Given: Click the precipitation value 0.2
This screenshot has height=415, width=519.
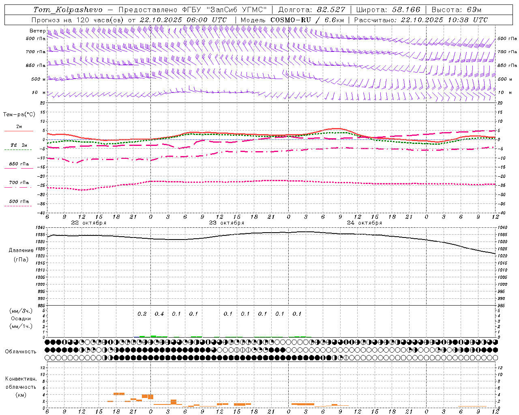Looking at the screenshot, I should (x=142, y=314).
